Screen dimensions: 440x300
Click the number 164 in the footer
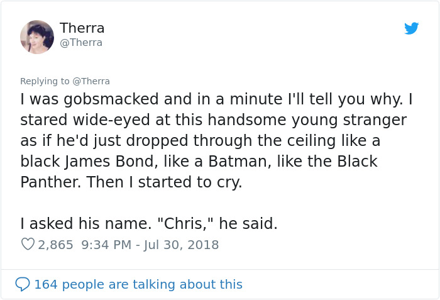46,284
